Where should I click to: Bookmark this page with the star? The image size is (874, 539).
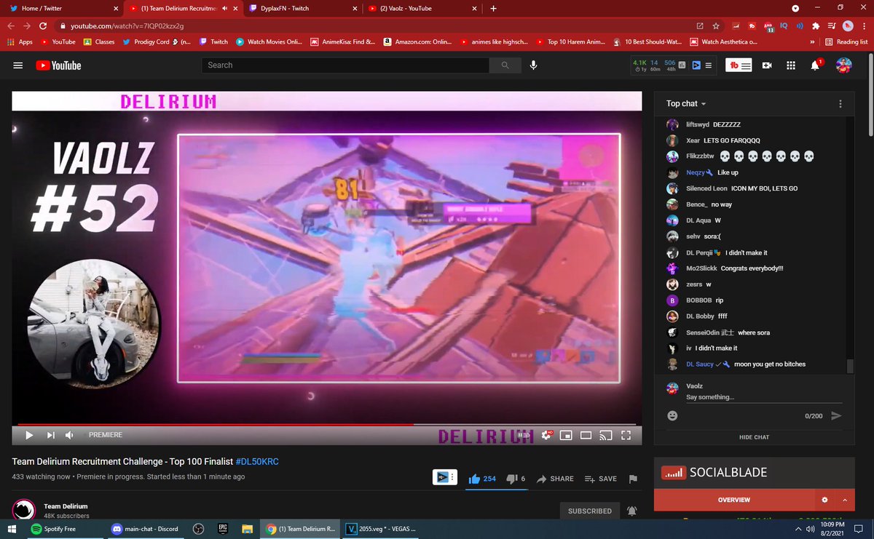[717, 26]
